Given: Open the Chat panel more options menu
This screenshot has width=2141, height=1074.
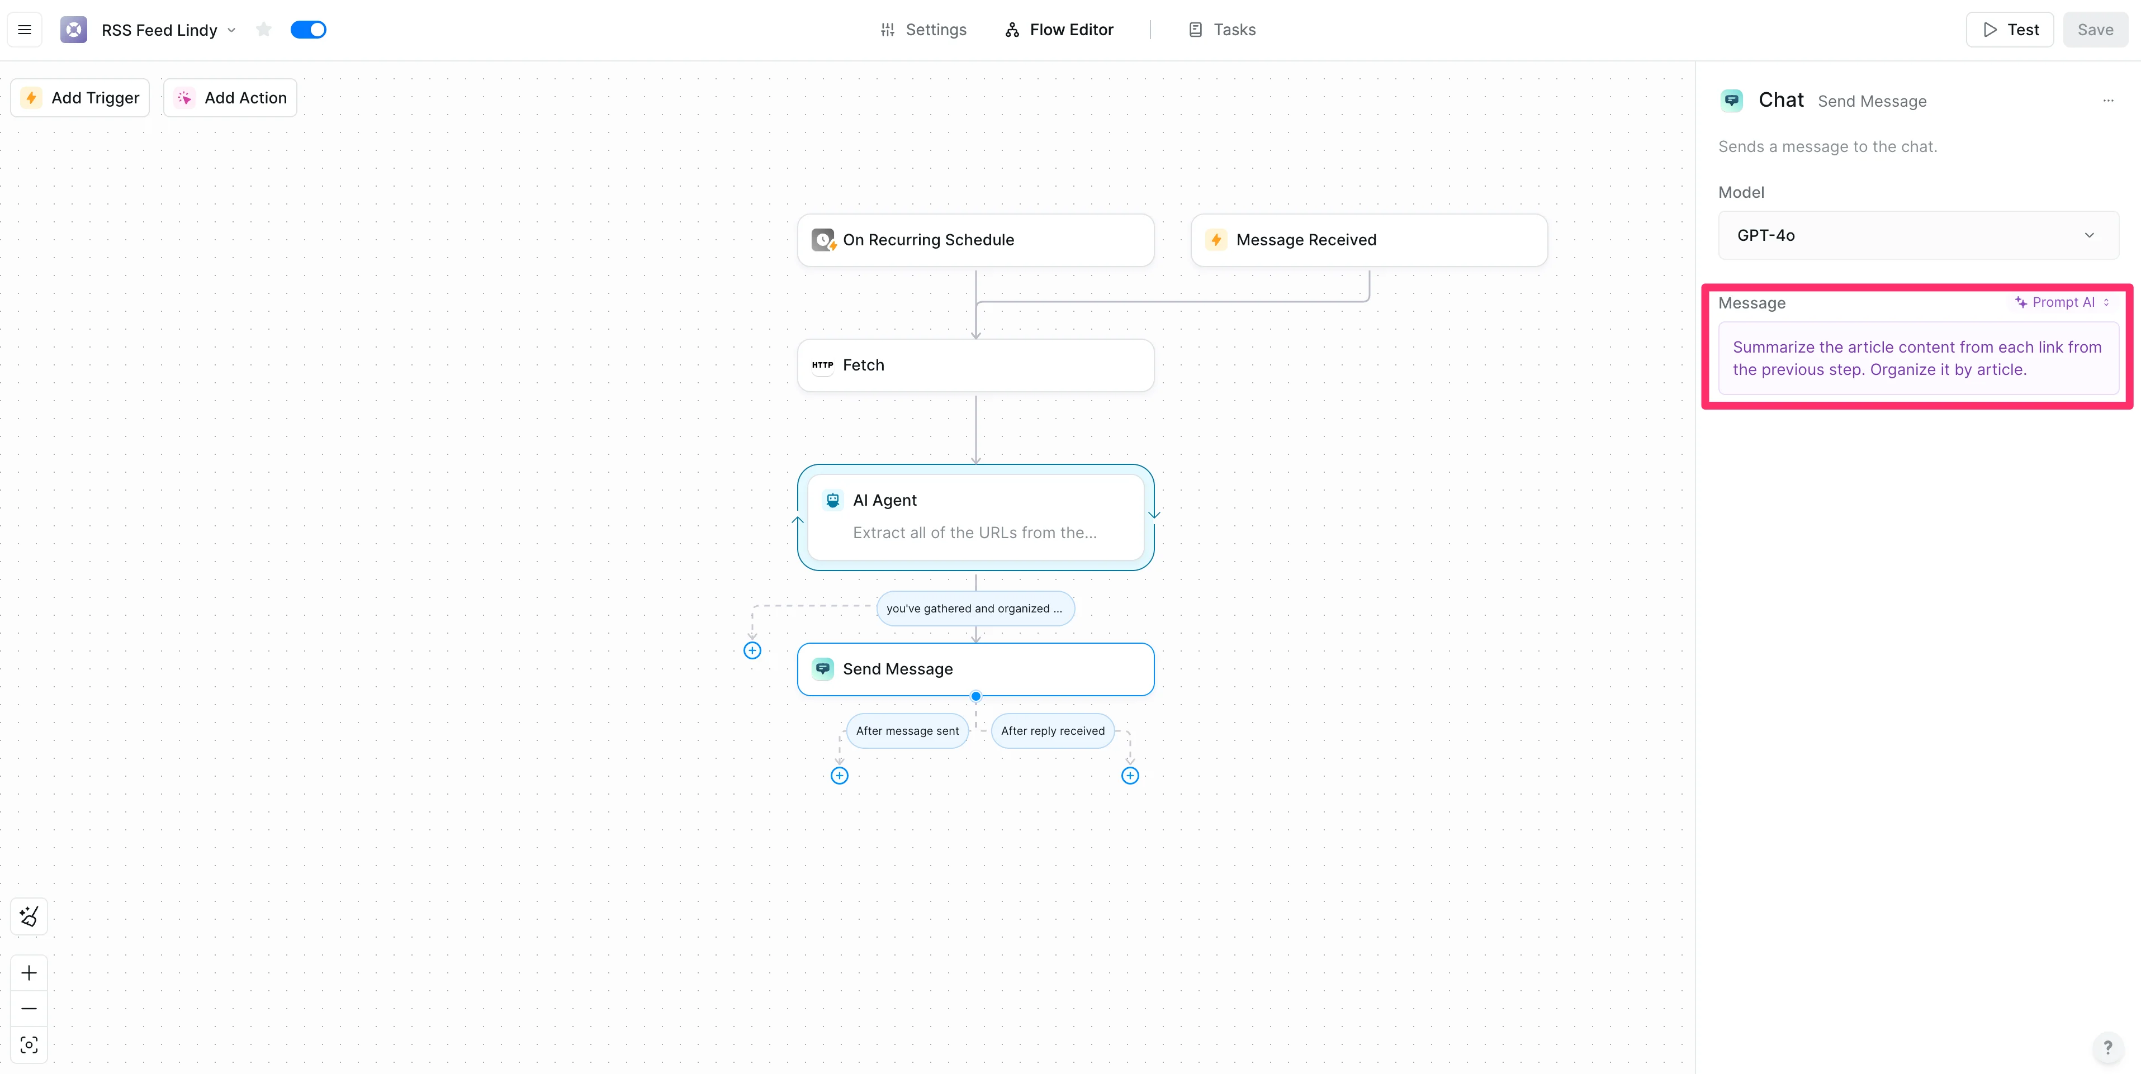Looking at the screenshot, I should [2108, 101].
